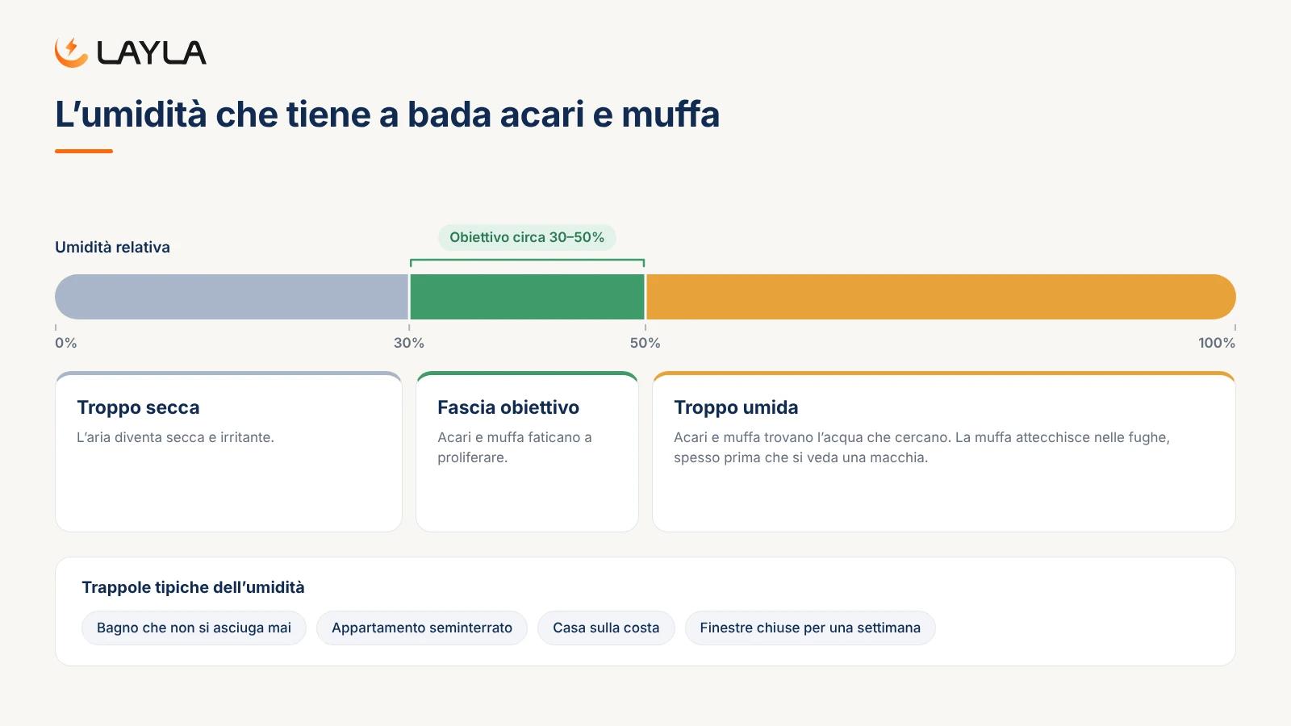Select the "Finestre chiuse per una settimana" chip
This screenshot has height=726, width=1291.
click(810, 628)
